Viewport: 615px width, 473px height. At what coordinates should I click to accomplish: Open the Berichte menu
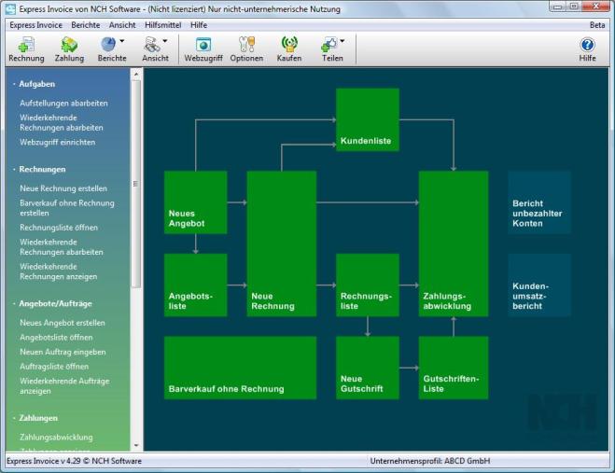(86, 25)
